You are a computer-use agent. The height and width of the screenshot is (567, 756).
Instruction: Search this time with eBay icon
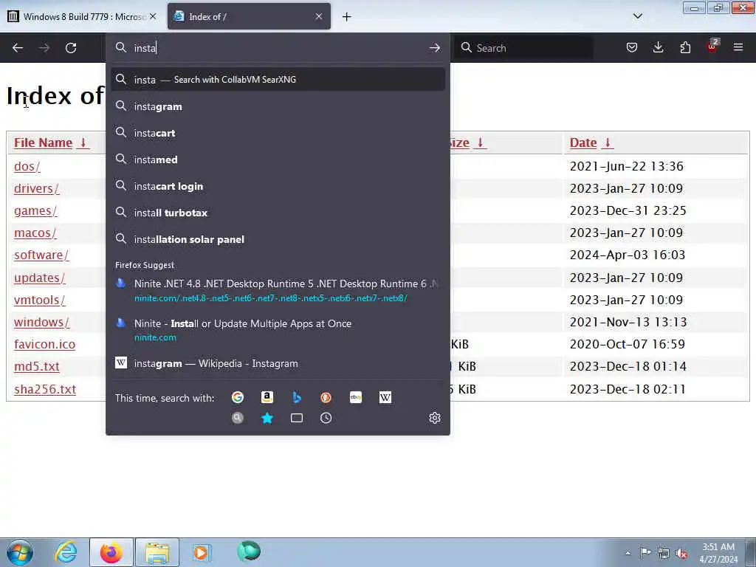tap(356, 397)
